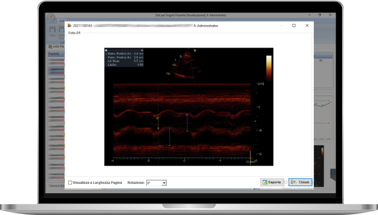This screenshot has width=378, height=215.
Task: Open the Esiti ribbon tab
Action: click(x=62, y=21)
